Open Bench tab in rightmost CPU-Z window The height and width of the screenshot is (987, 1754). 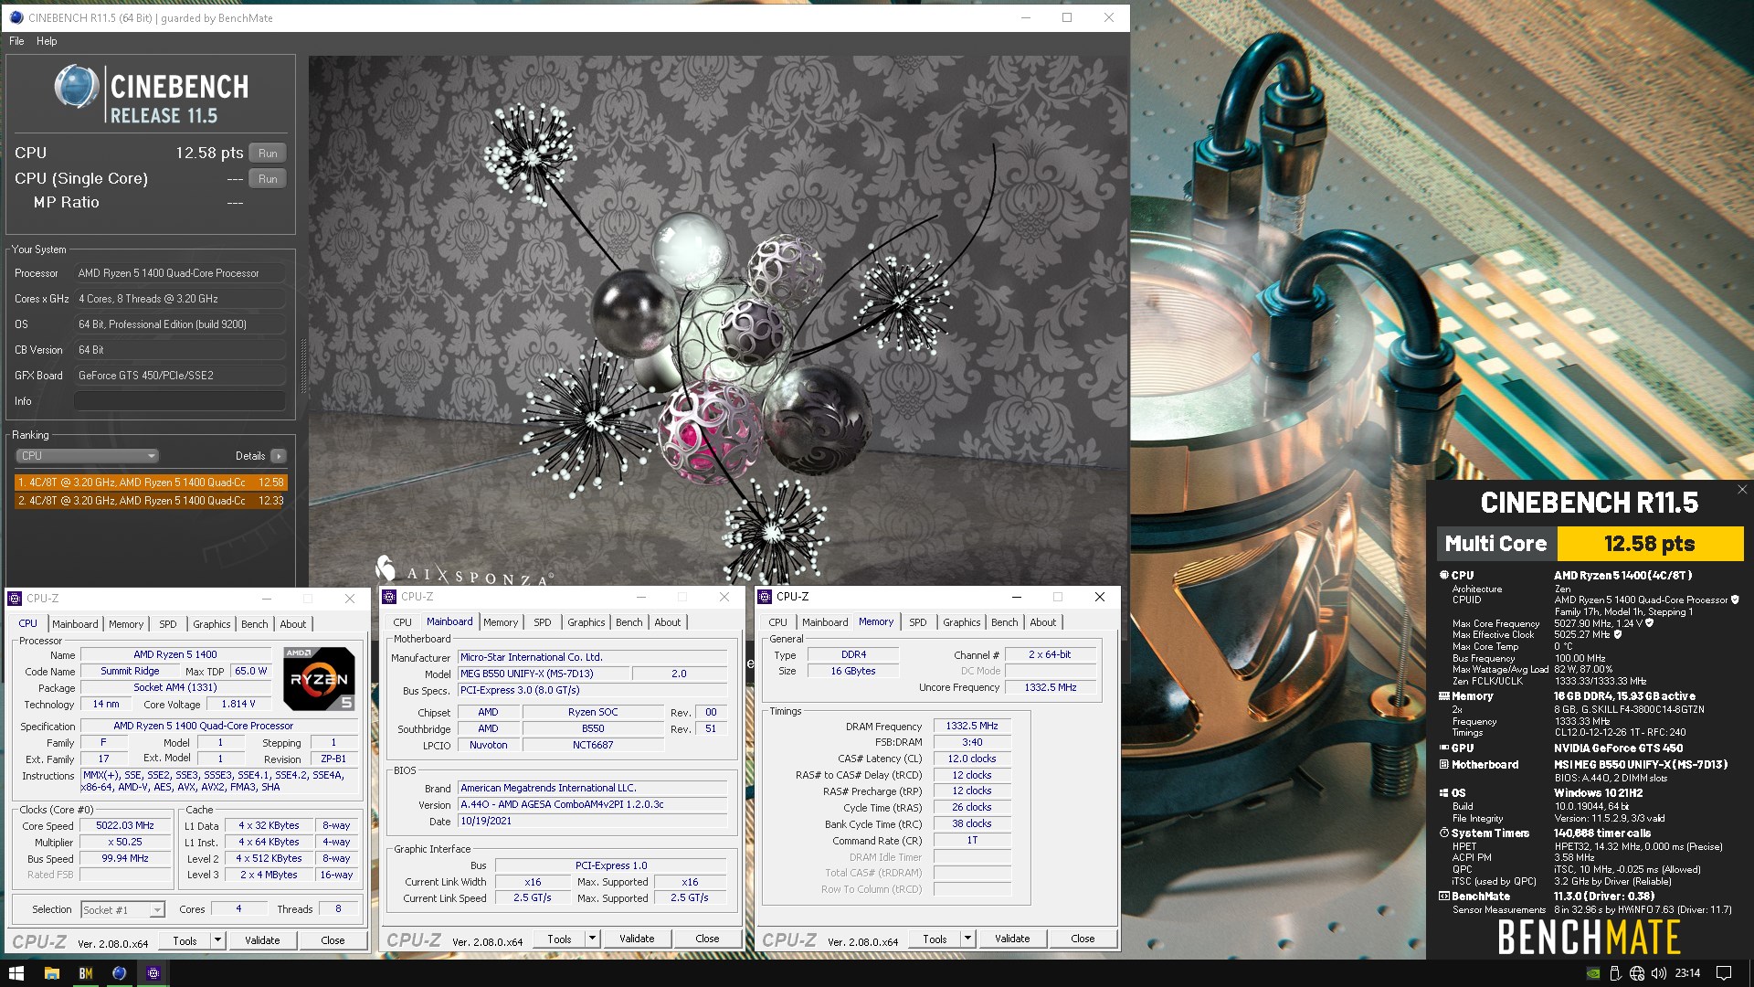click(x=1005, y=622)
